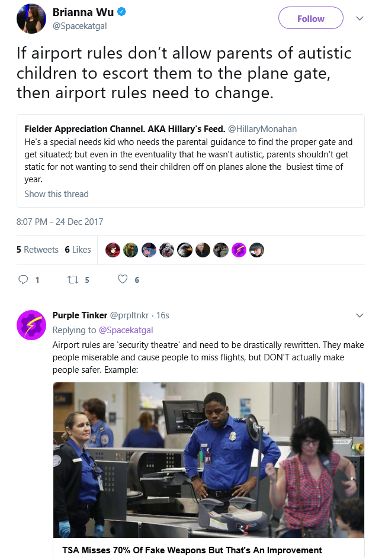382x558 pixels.
Task: Like the tweet with heart icon
Action: point(123,279)
